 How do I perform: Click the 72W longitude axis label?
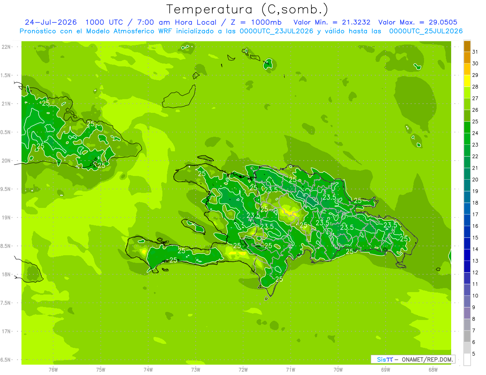click(x=243, y=369)
